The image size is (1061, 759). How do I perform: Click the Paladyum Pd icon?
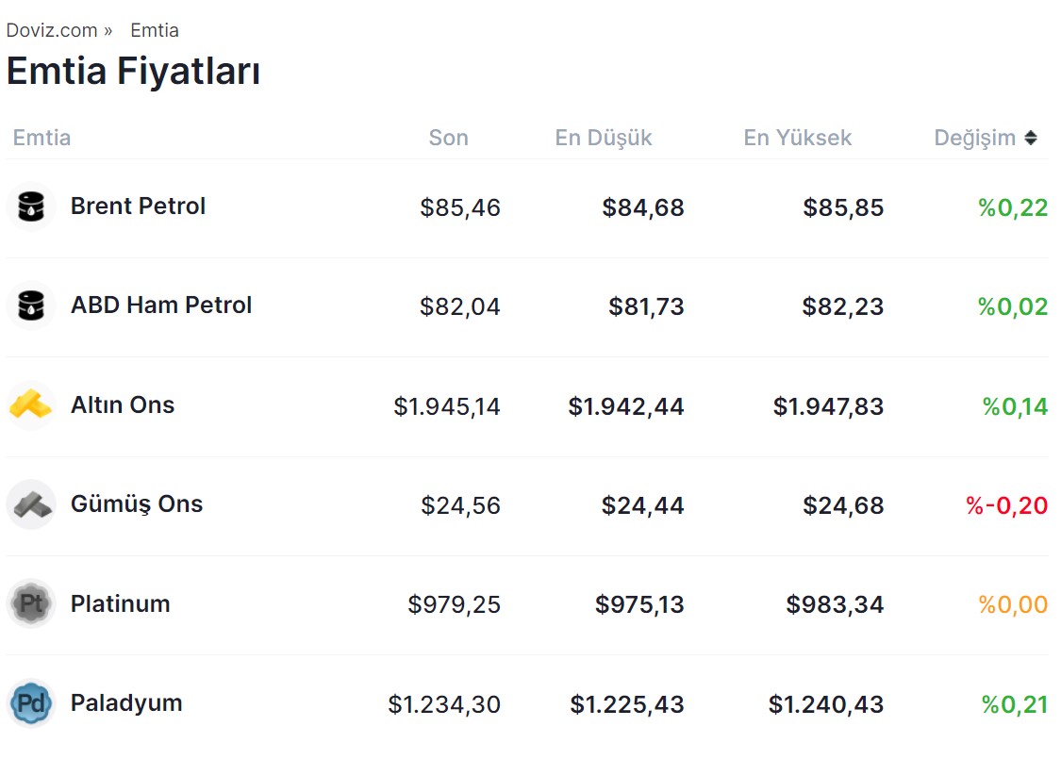pos(31,703)
